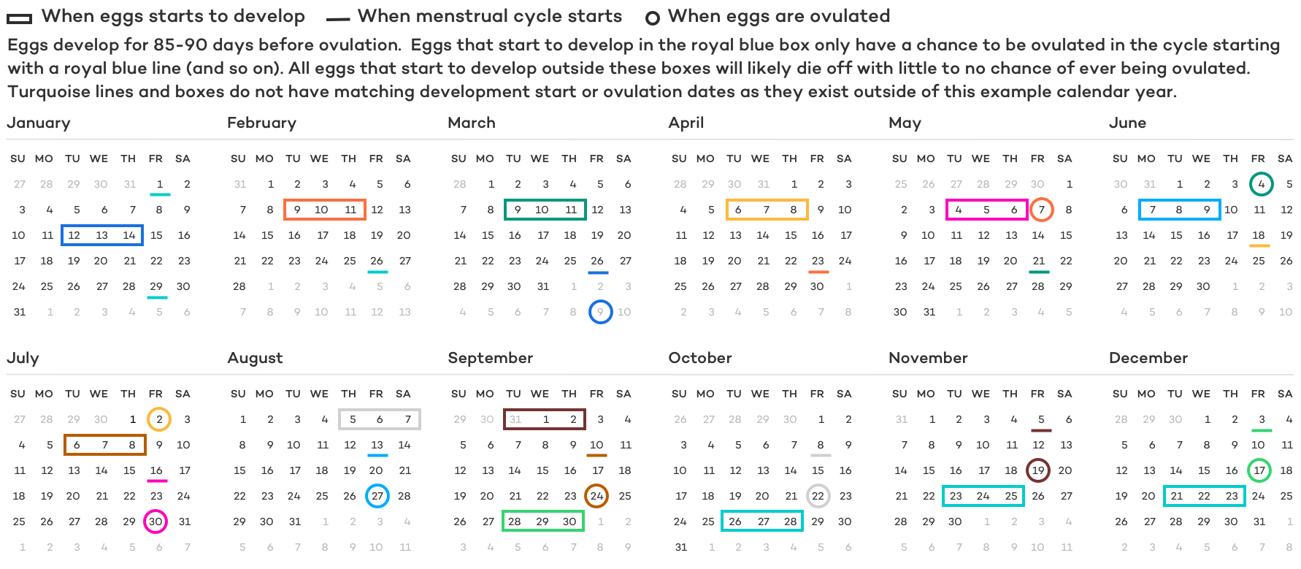Image resolution: width=1301 pixels, height=569 pixels.
Task: Click April 7 inside the yellow box
Action: coord(766,210)
